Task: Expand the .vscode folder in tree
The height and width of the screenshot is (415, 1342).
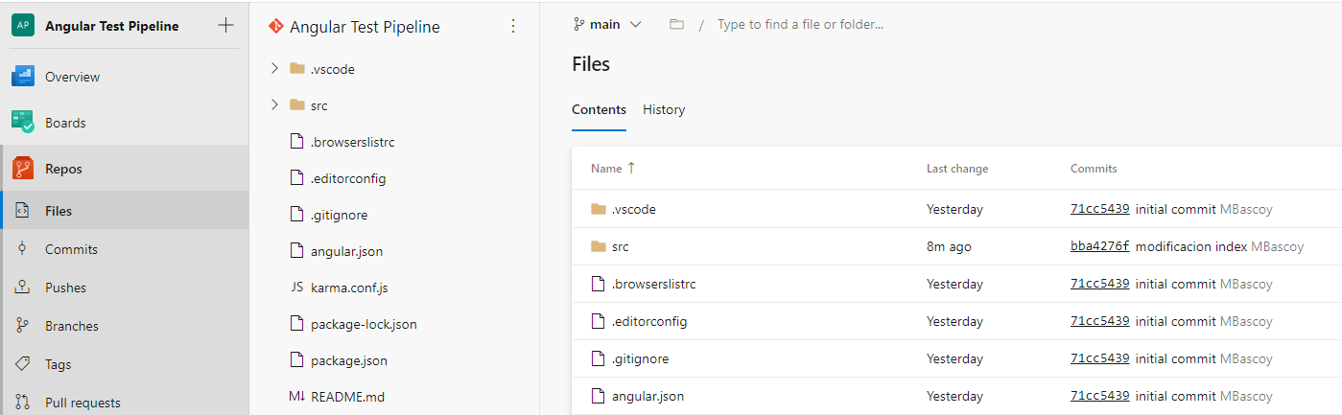Action: click(274, 69)
